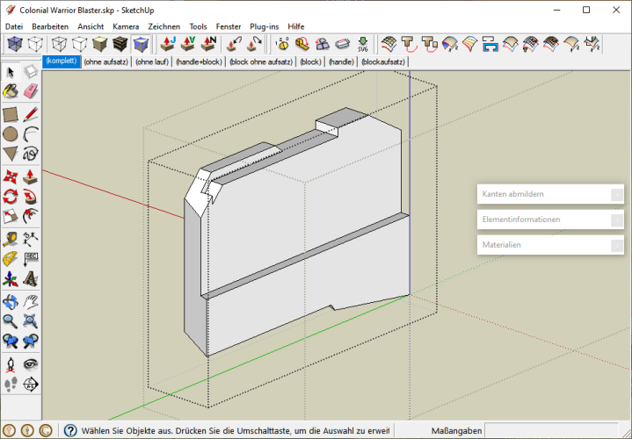Switch to the (ohne lauf) scene tab

coord(151,62)
